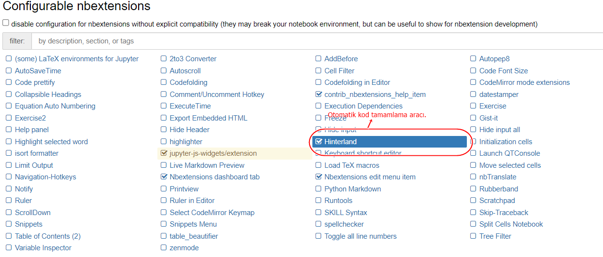Enable the Variable Inspector checkbox

9,248
